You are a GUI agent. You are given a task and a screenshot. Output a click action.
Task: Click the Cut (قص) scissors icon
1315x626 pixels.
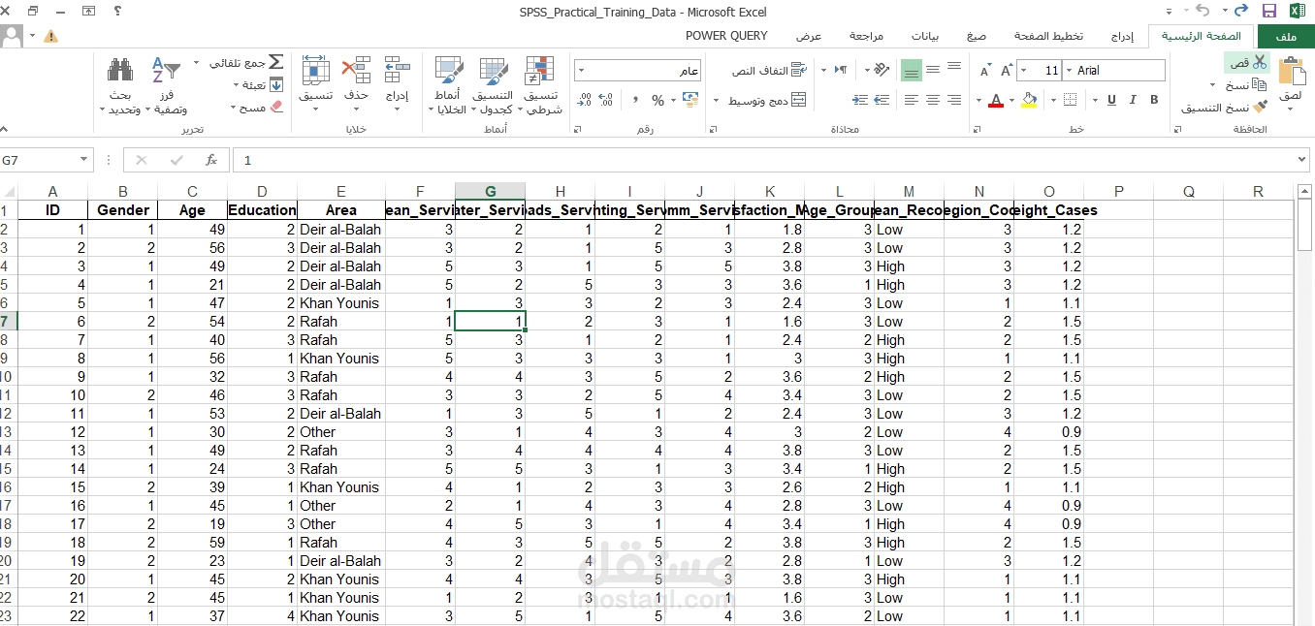(x=1260, y=62)
